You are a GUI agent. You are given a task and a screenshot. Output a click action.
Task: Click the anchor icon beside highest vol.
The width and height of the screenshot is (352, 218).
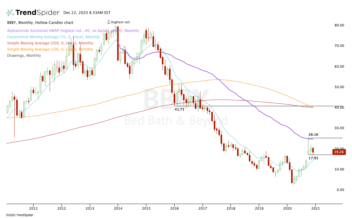tap(109, 22)
